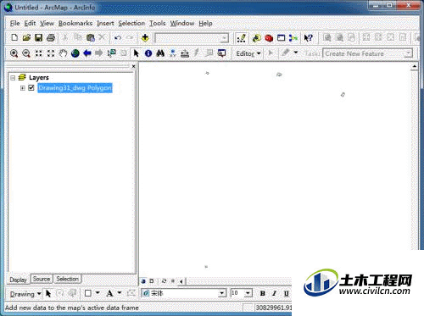Create a new map document
424x316 pixels.
[x=14, y=38]
